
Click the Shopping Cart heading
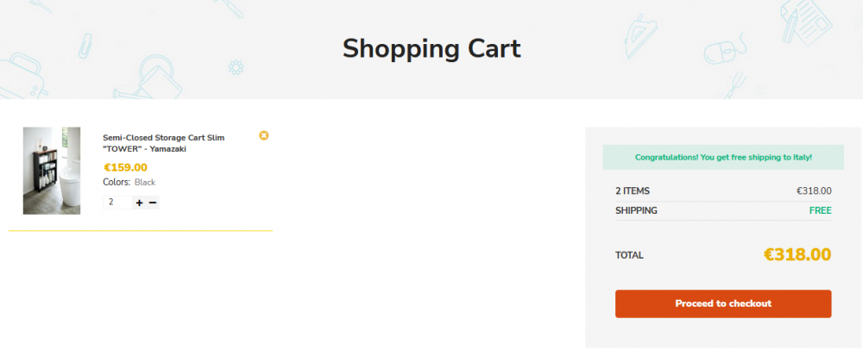[x=431, y=48]
